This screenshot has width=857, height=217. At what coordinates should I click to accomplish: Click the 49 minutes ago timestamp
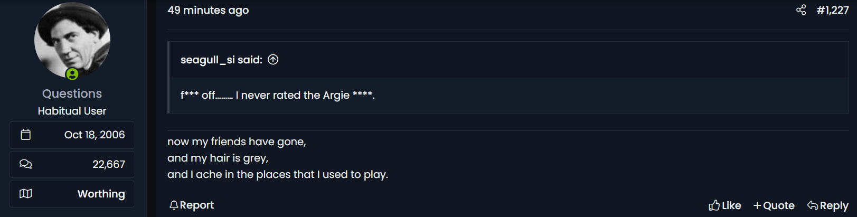coord(208,10)
